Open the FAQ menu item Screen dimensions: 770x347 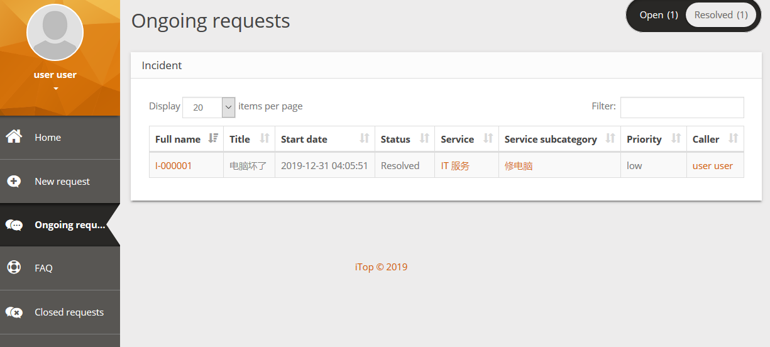coord(60,268)
